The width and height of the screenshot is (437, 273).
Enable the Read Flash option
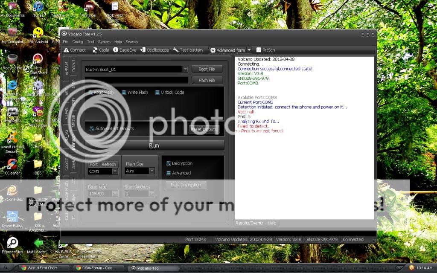coord(91,92)
